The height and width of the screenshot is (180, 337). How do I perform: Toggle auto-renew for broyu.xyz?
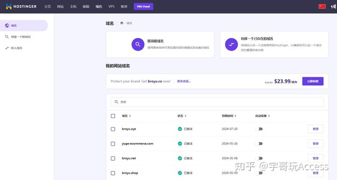coord(259,129)
